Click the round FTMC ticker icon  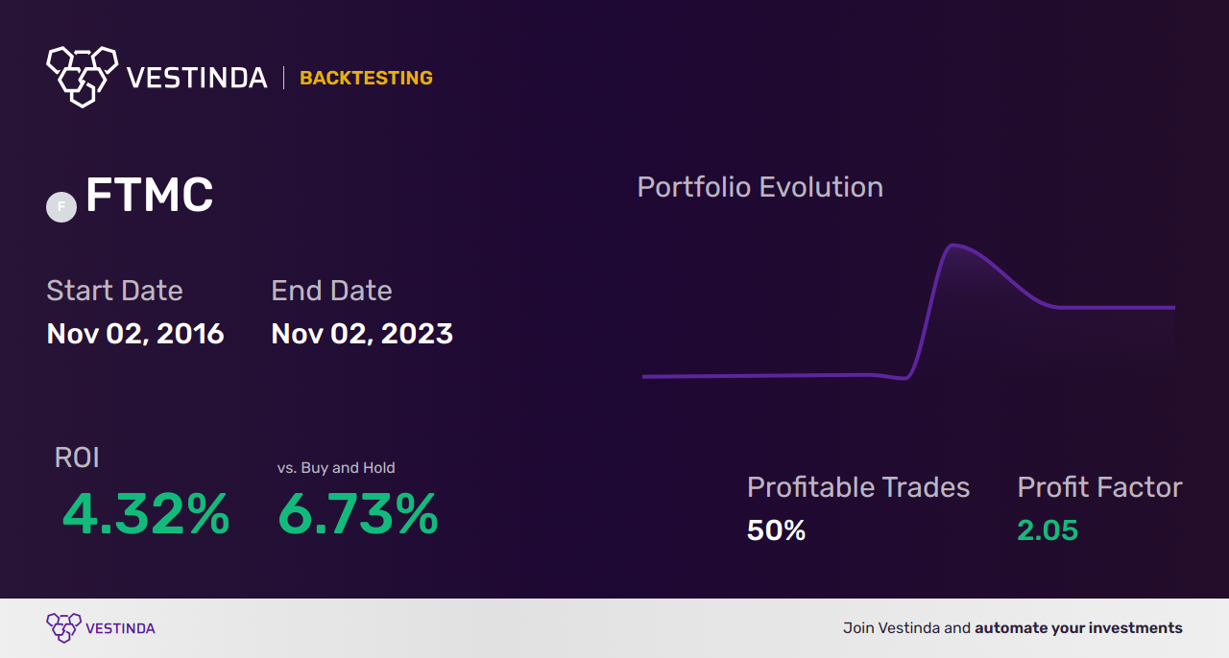coord(61,207)
